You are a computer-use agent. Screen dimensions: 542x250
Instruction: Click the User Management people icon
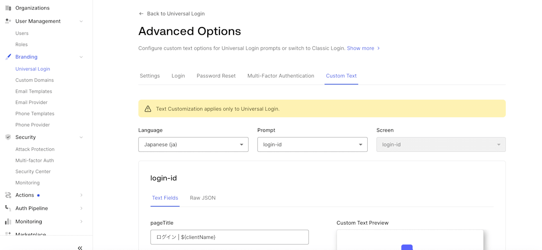tap(8, 21)
